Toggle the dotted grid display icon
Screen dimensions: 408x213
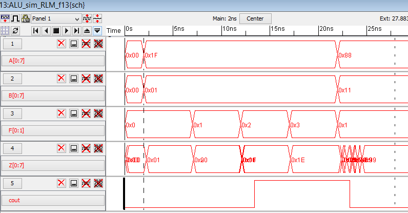(x=5, y=30)
